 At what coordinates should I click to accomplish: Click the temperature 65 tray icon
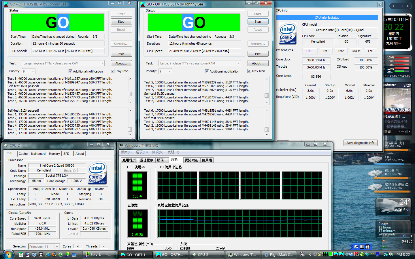(372, 254)
